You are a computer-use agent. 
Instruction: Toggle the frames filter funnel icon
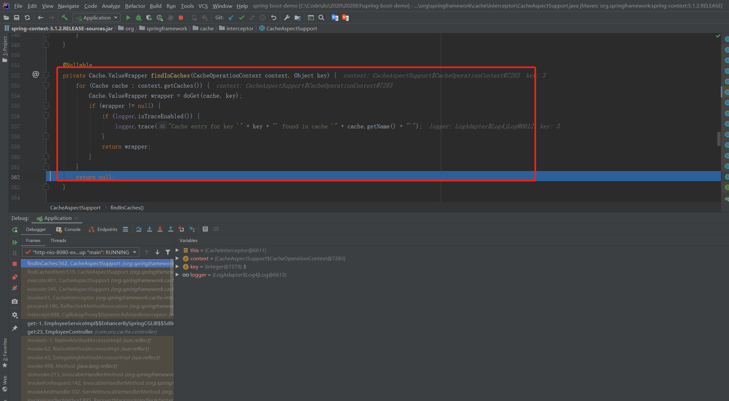pos(168,252)
